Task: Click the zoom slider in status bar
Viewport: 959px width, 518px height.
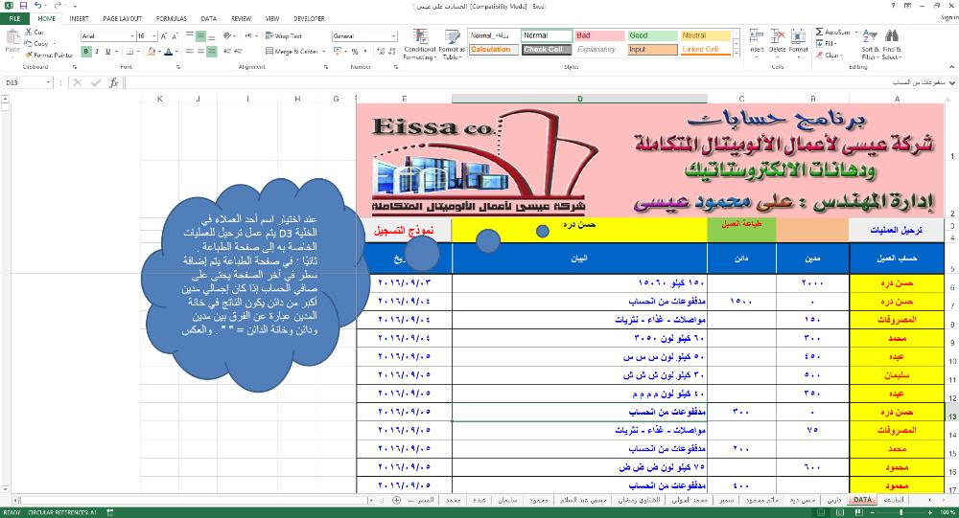Action: [x=901, y=512]
